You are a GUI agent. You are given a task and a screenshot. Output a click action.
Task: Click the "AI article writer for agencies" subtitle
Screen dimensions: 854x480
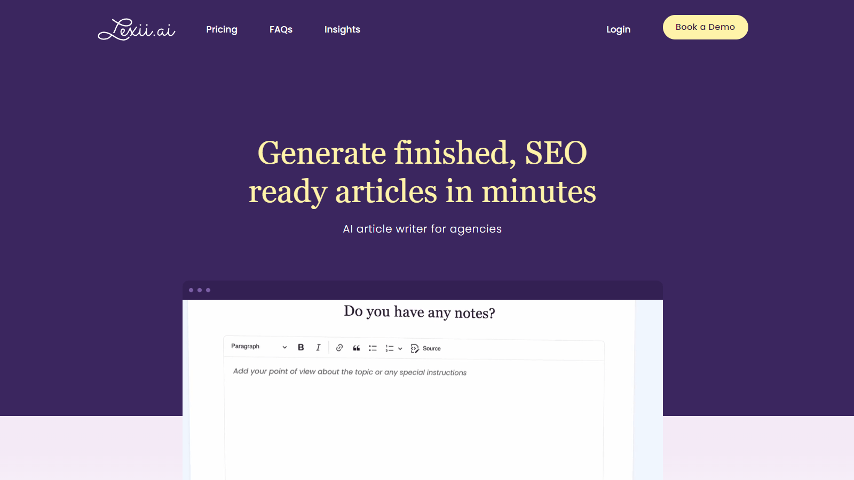[x=422, y=229]
